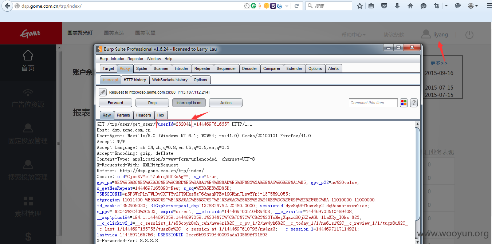Open the Intruder menu in the menu bar
The height and width of the screenshot is (244, 492).
pos(118,59)
